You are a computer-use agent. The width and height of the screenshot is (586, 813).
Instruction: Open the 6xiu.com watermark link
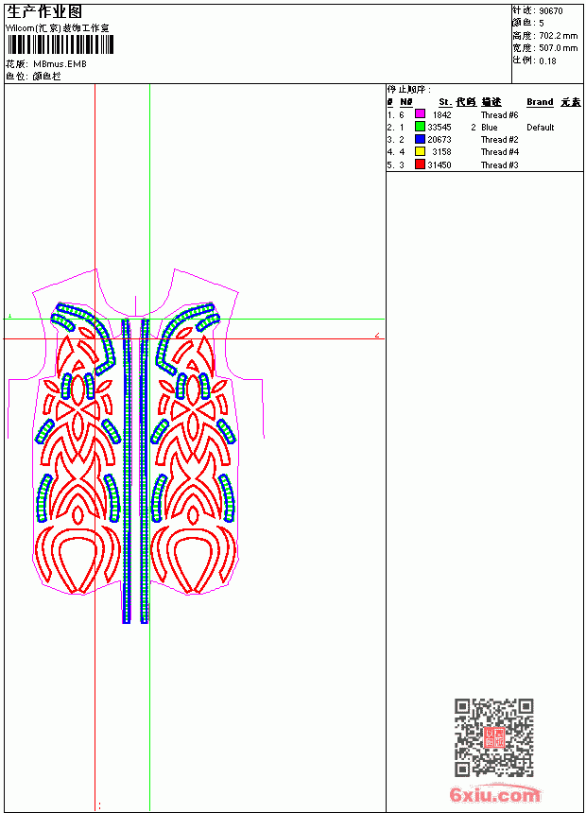[x=494, y=795]
